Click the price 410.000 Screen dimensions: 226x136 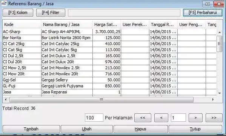coord(113,44)
